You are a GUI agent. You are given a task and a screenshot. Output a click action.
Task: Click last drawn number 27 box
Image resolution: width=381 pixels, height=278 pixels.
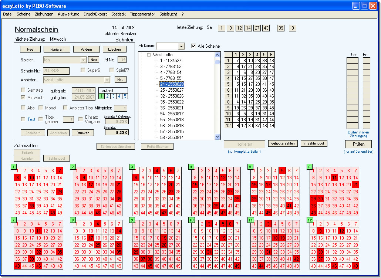pos(257,28)
